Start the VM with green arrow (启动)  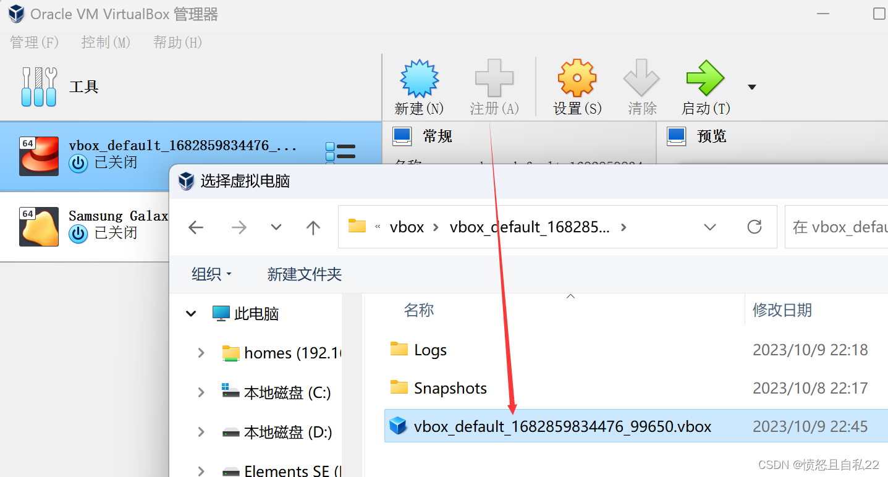click(x=705, y=78)
